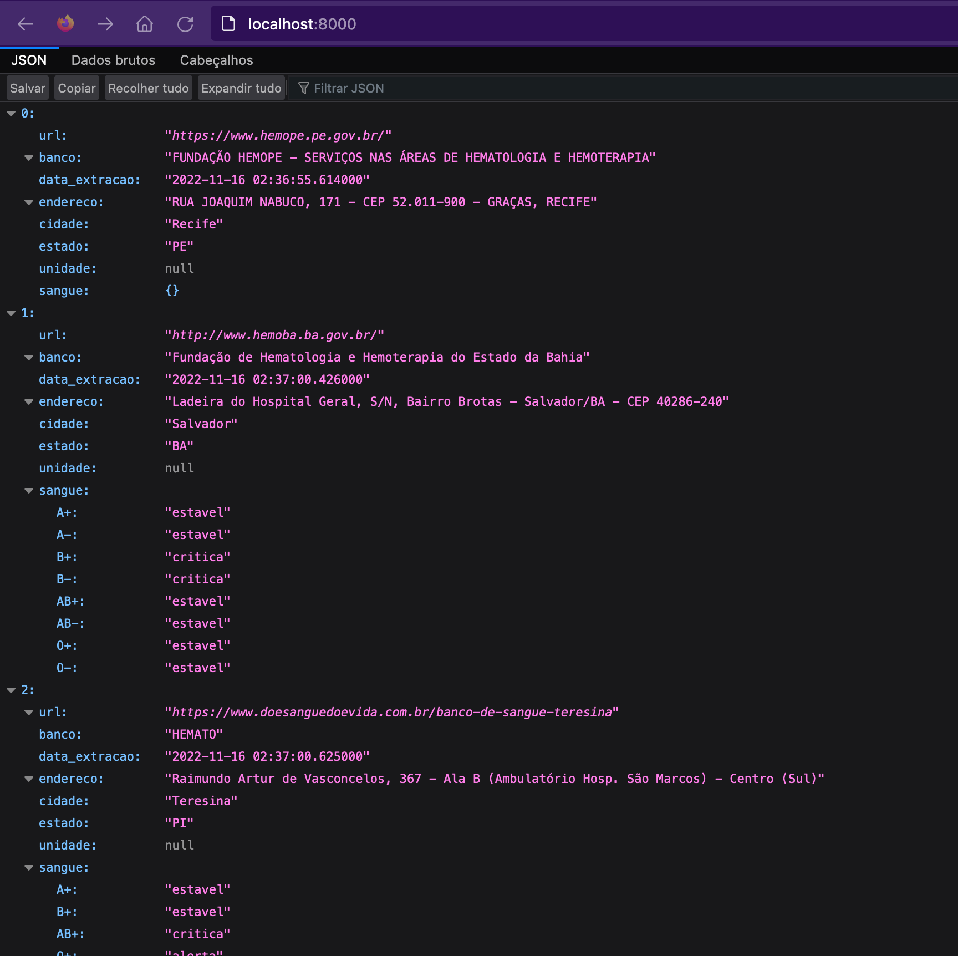Select the FUNDAÇÃO HEMOPE banco value
This screenshot has height=956, width=958.
tap(410, 157)
